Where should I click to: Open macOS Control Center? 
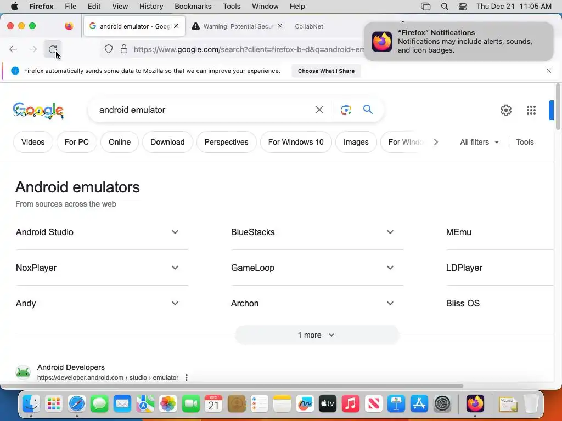[463, 6]
